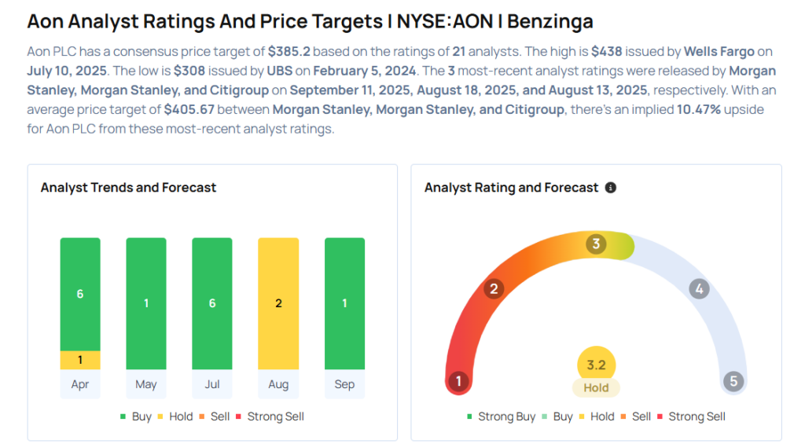Click the Wells Fargo link in summary text

point(719,52)
